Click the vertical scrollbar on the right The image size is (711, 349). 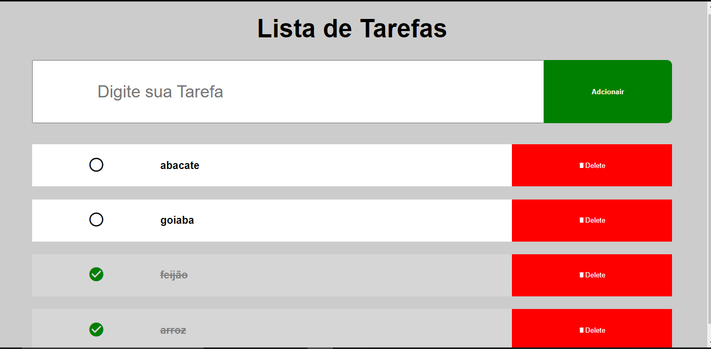708,174
